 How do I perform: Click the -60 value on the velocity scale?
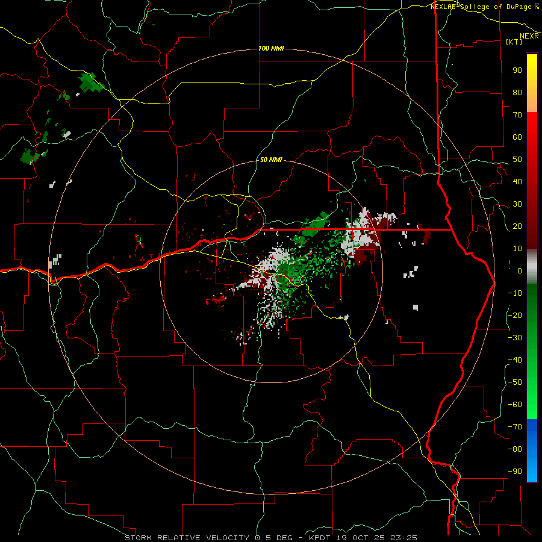pyautogui.click(x=515, y=405)
